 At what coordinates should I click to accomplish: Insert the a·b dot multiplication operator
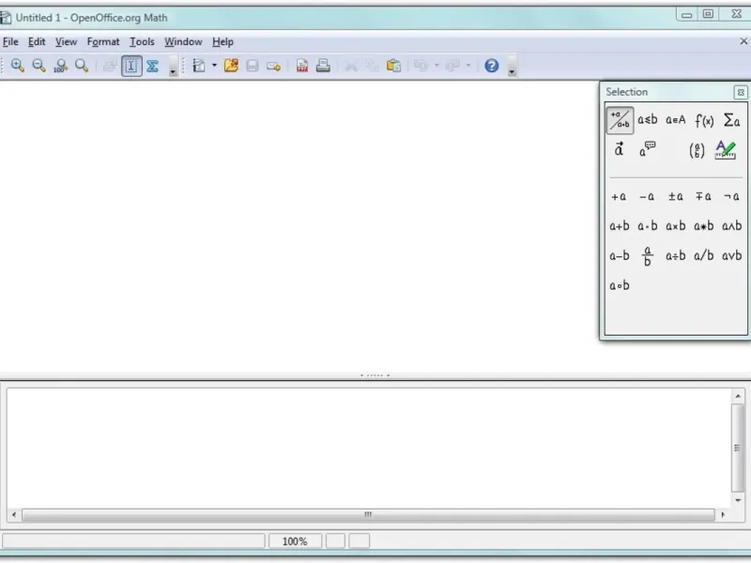pos(647,226)
